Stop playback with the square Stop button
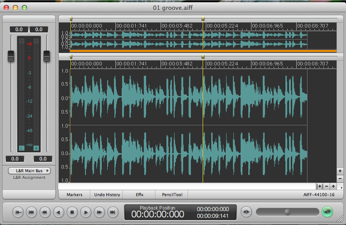 point(72,211)
